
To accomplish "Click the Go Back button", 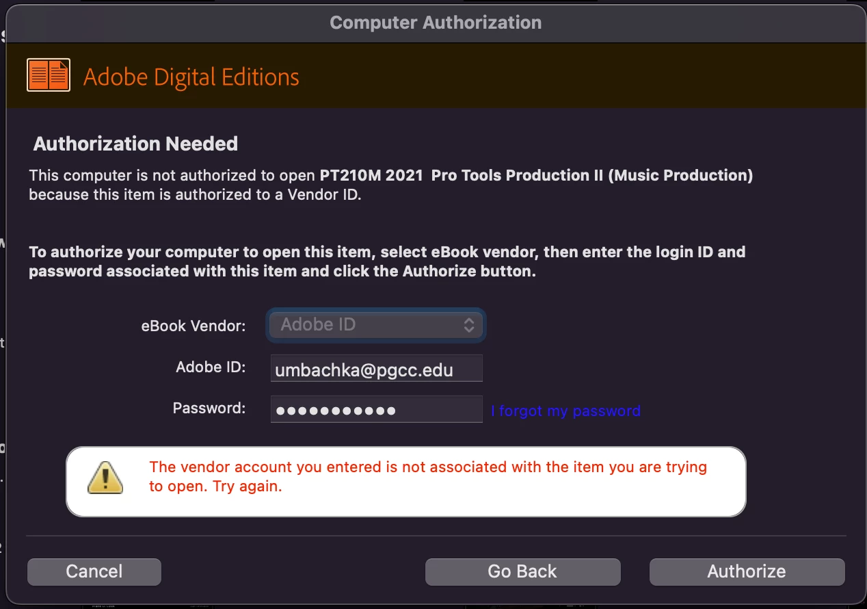I will (x=522, y=571).
